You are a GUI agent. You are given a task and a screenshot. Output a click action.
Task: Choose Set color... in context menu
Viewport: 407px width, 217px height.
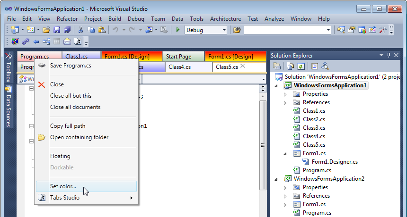point(86,186)
